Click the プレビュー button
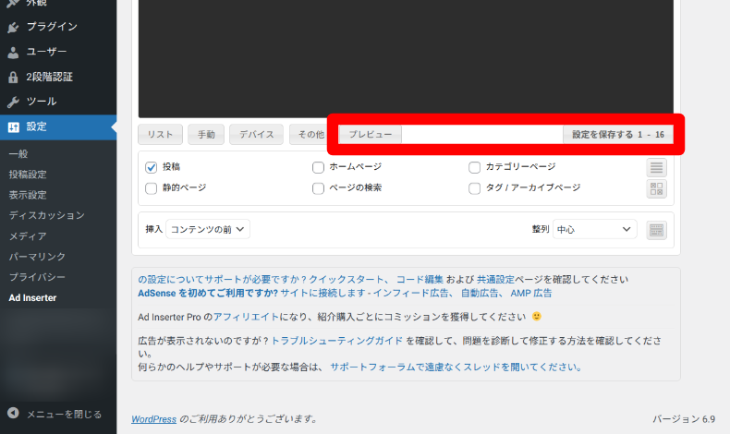Viewport: 730px width, 434px height. tap(371, 135)
